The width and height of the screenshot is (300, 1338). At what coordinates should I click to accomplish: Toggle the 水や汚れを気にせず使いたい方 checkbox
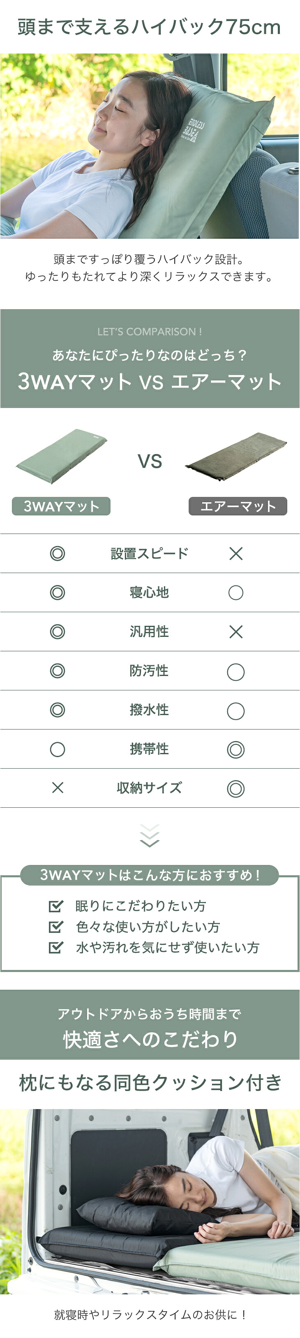[x=55, y=948]
